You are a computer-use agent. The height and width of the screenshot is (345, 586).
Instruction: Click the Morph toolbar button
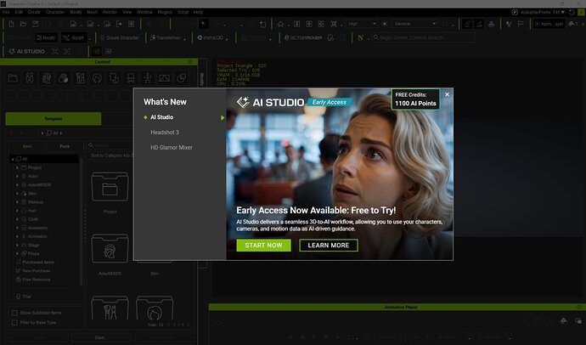pos(74,37)
